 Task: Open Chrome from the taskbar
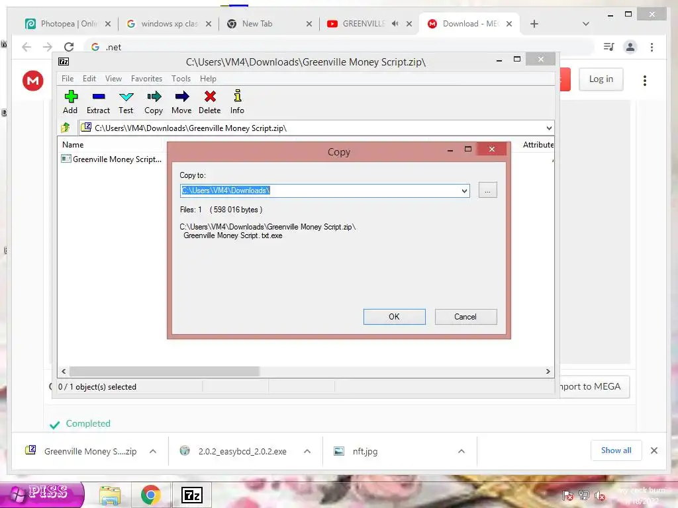[x=150, y=495]
